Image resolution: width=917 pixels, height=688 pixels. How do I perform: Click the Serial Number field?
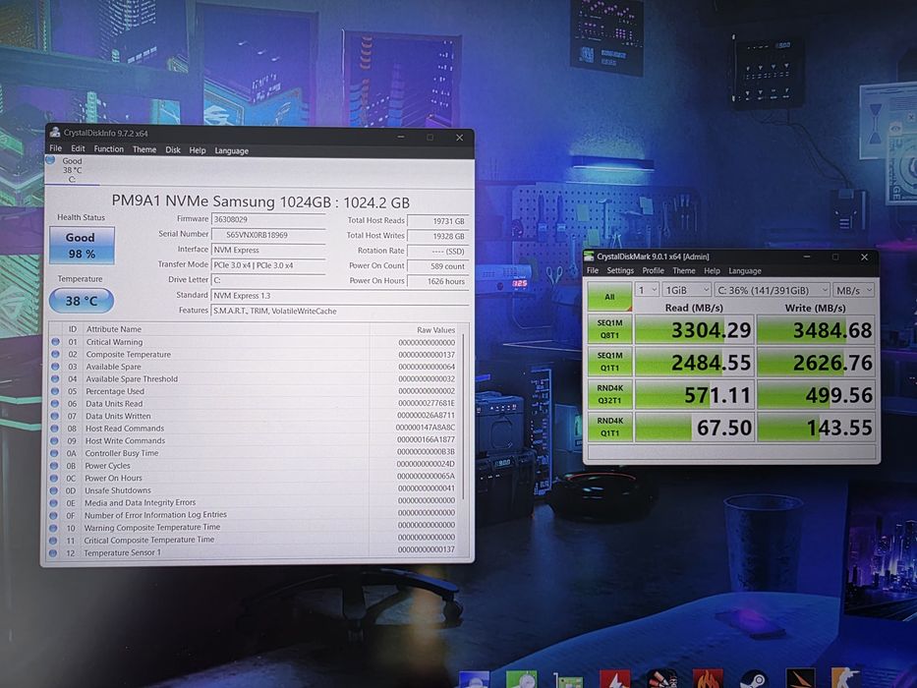[x=268, y=235]
